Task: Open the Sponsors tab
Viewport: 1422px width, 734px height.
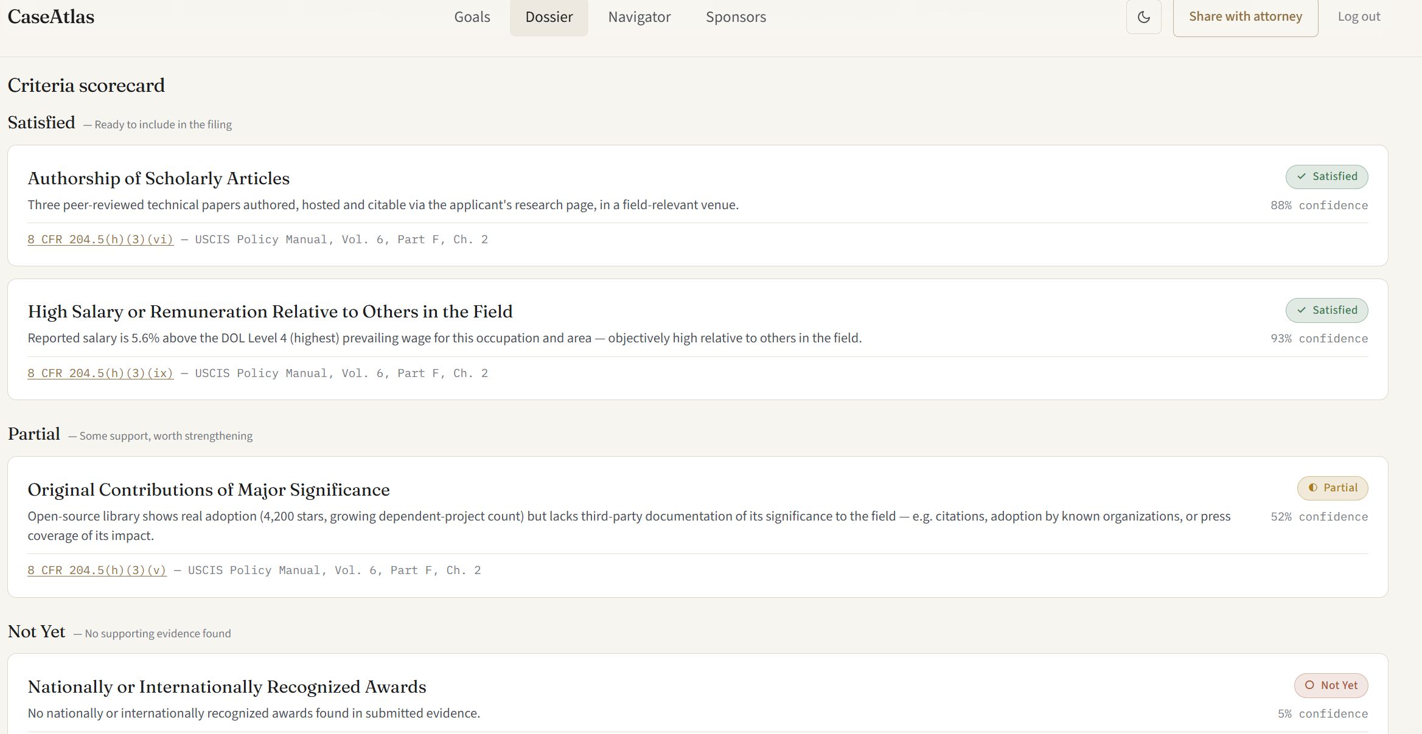Action: click(x=736, y=17)
